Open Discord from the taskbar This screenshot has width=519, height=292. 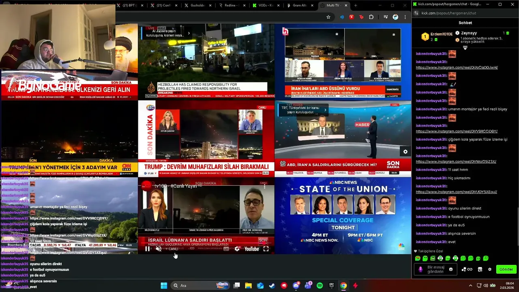[296, 286]
